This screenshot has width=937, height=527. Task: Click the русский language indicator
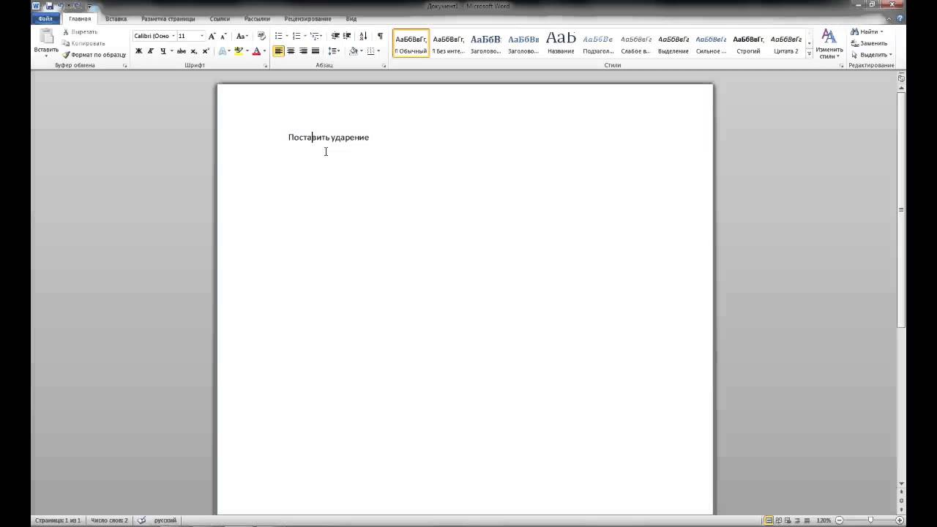pyautogui.click(x=165, y=520)
